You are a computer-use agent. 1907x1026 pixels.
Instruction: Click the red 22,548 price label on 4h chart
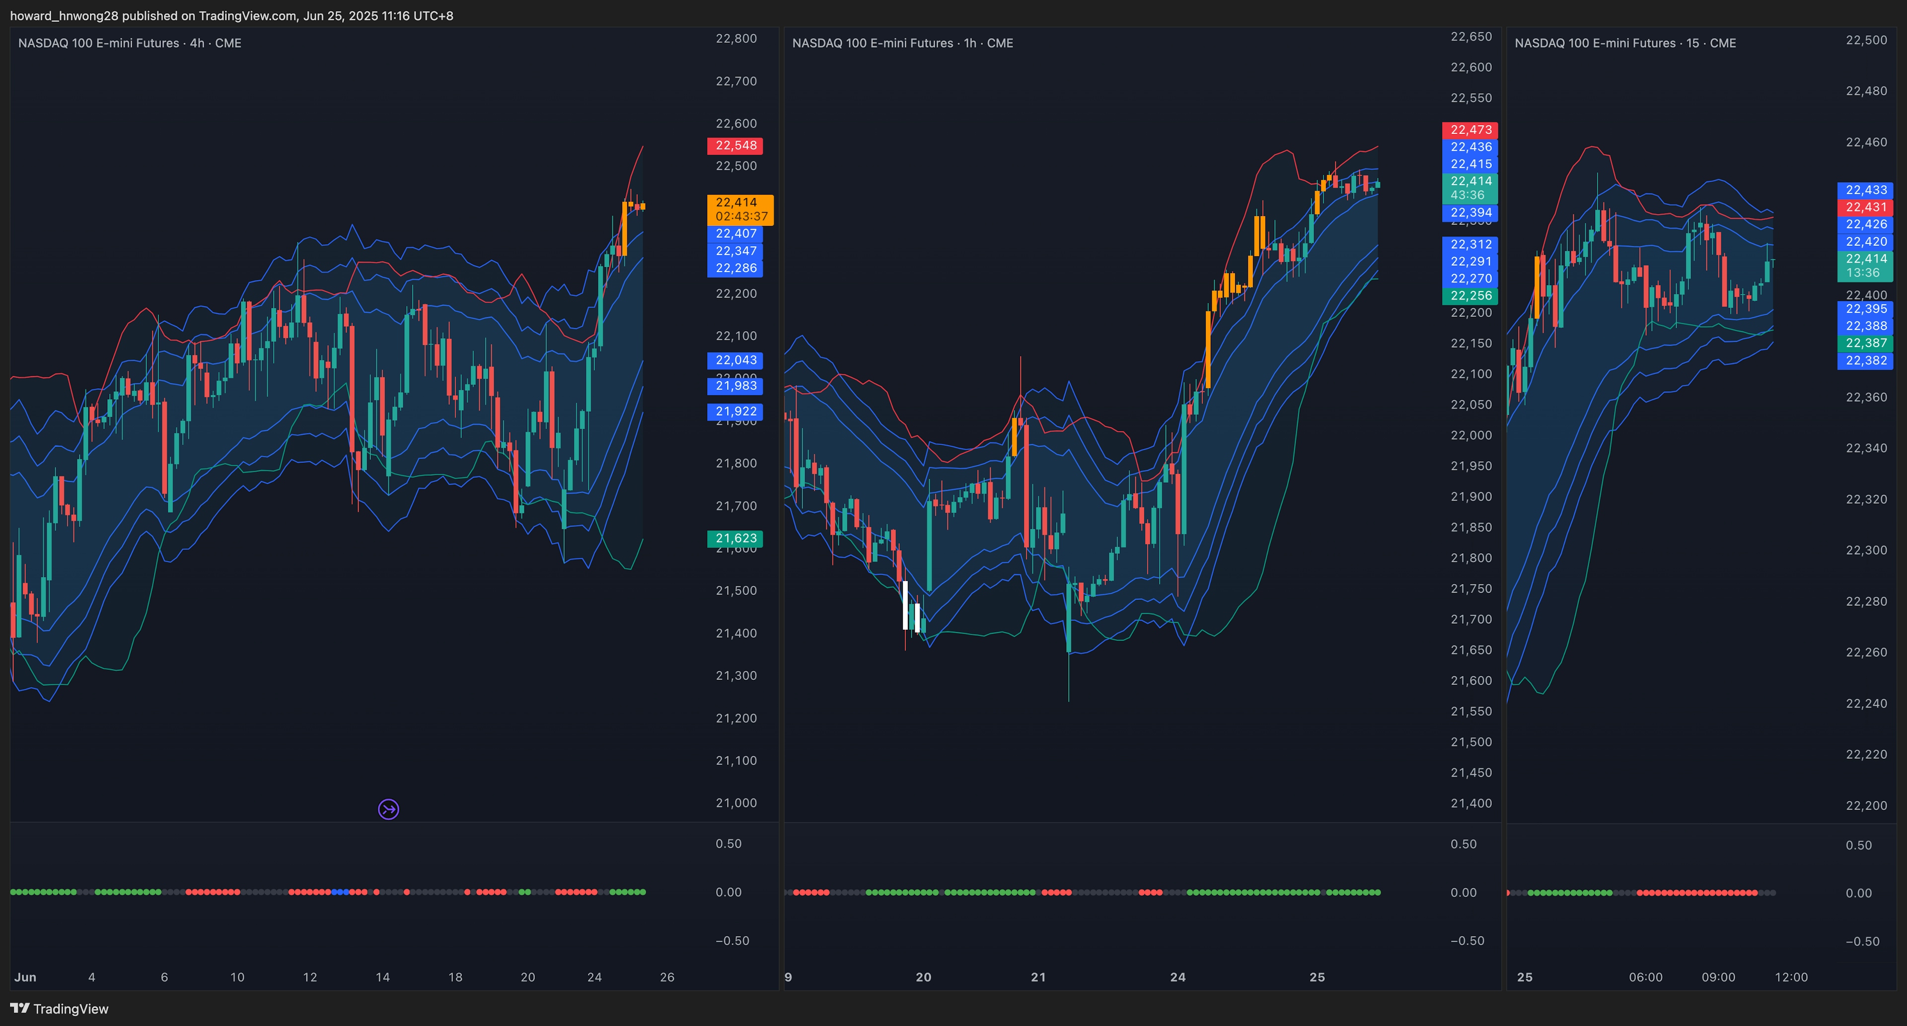[735, 146]
